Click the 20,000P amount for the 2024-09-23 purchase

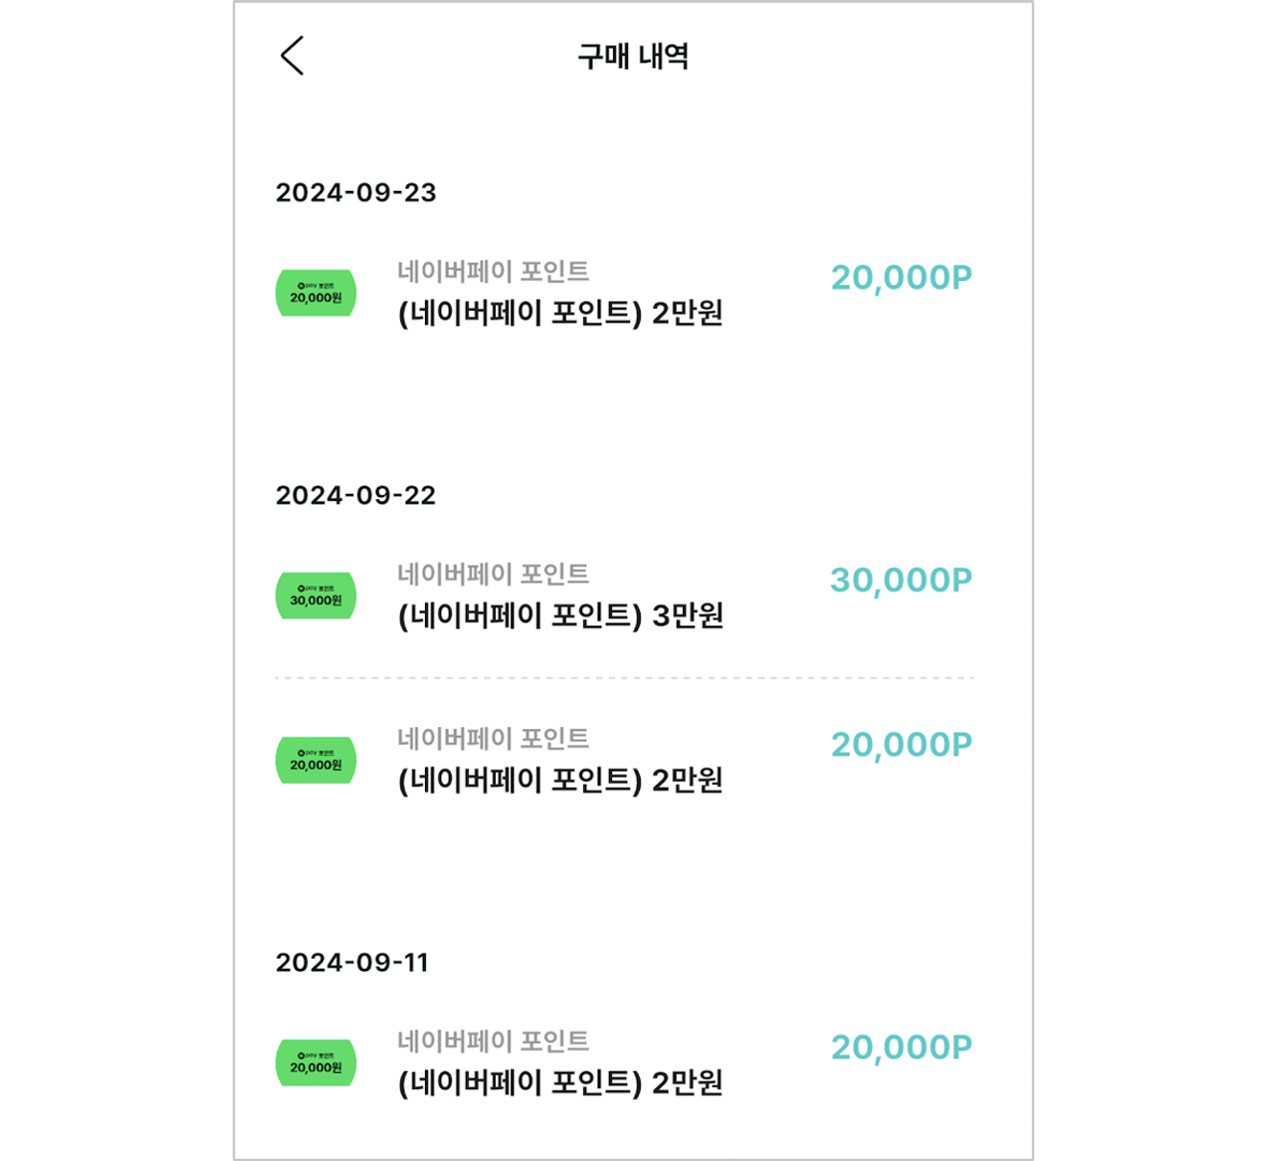click(902, 278)
